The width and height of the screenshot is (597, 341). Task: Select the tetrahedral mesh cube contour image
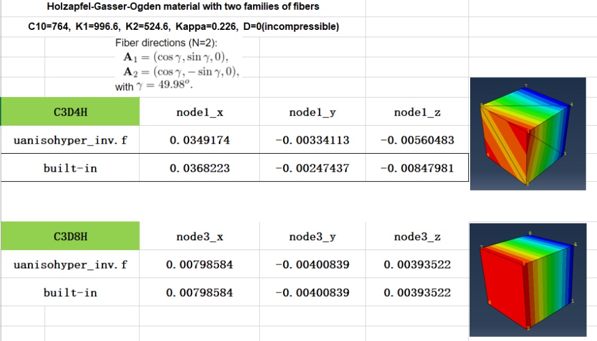527,133
